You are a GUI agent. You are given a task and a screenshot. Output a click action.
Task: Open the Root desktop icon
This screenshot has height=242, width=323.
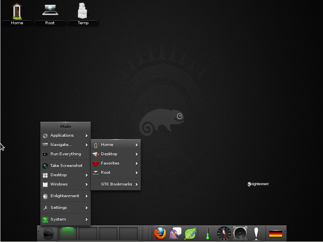click(x=50, y=10)
